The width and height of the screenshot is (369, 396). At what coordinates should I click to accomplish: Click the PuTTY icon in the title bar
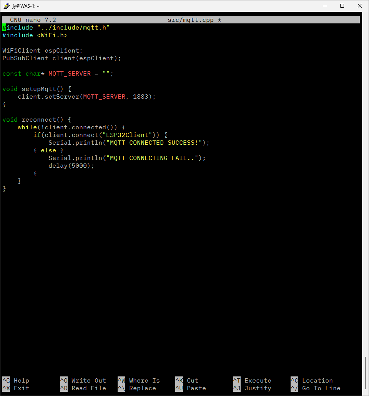tap(6, 6)
